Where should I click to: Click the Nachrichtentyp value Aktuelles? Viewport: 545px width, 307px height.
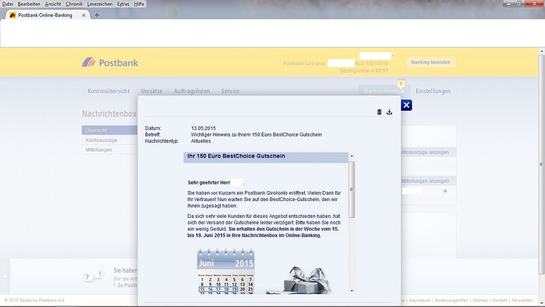tap(200, 141)
